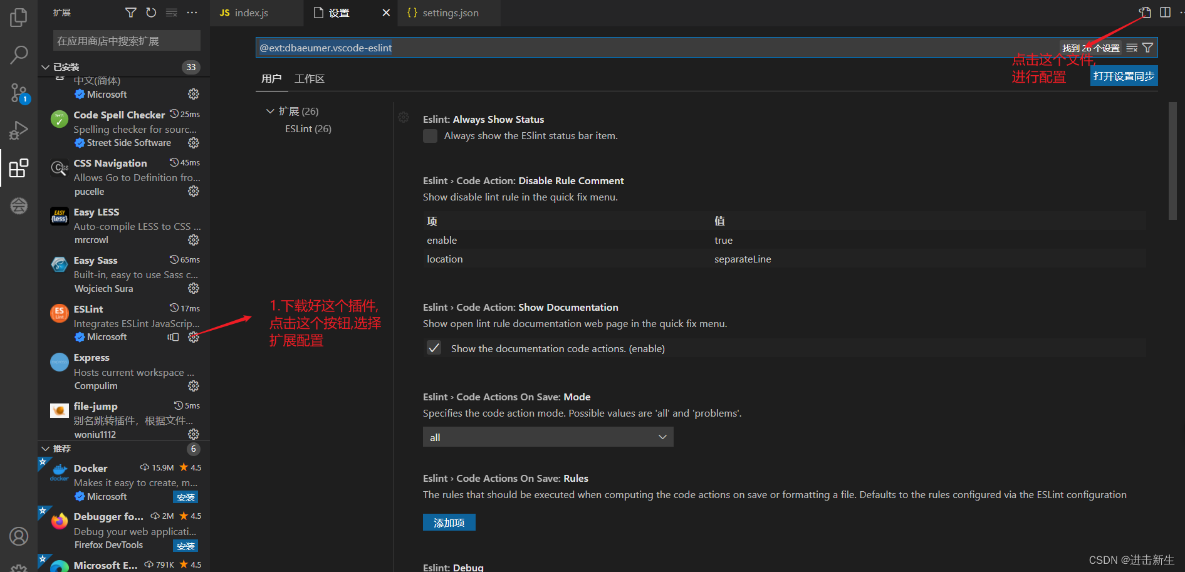Open Run and Debug view

(19, 130)
